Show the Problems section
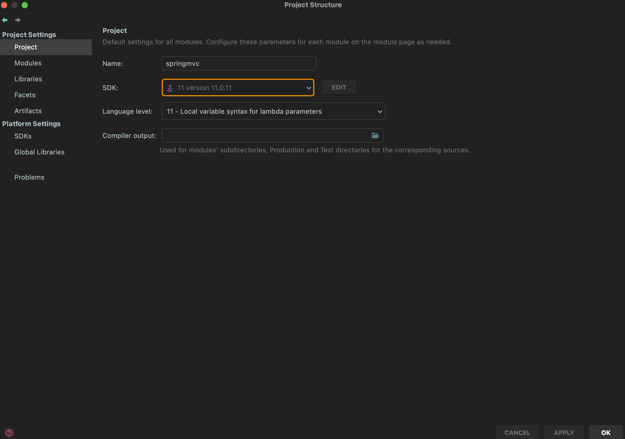 29,177
